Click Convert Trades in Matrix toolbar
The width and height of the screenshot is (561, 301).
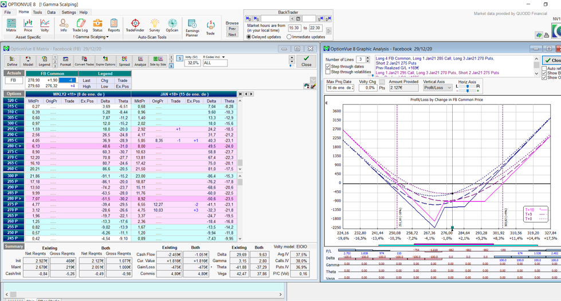(84, 61)
